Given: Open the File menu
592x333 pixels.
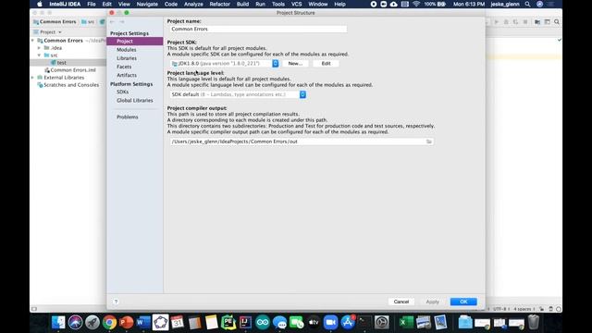Looking at the screenshot, I should (92, 4).
